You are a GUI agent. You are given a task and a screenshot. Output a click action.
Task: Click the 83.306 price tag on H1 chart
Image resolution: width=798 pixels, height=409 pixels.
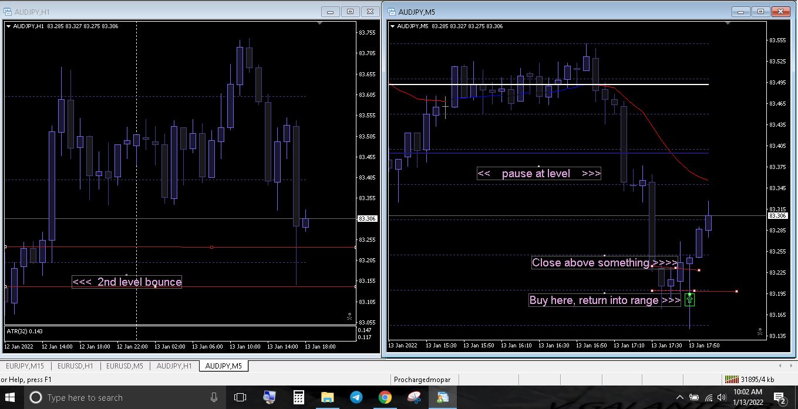tap(367, 218)
